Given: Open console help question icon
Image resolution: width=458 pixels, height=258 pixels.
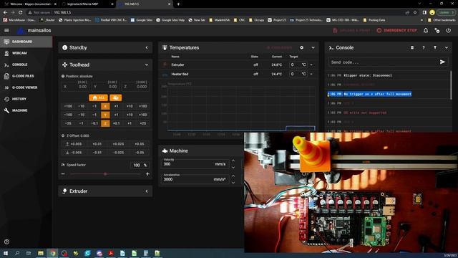Looking at the screenshot, I should coord(424,48).
